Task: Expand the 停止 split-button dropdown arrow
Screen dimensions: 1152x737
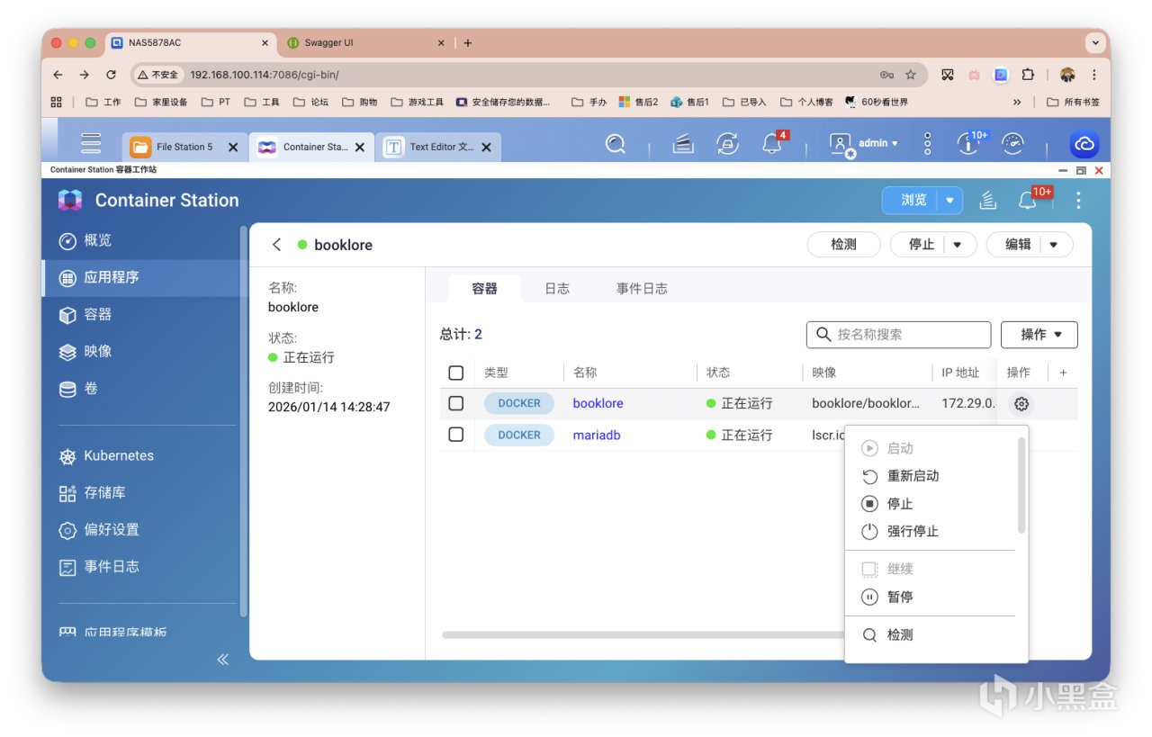Action: point(958,245)
